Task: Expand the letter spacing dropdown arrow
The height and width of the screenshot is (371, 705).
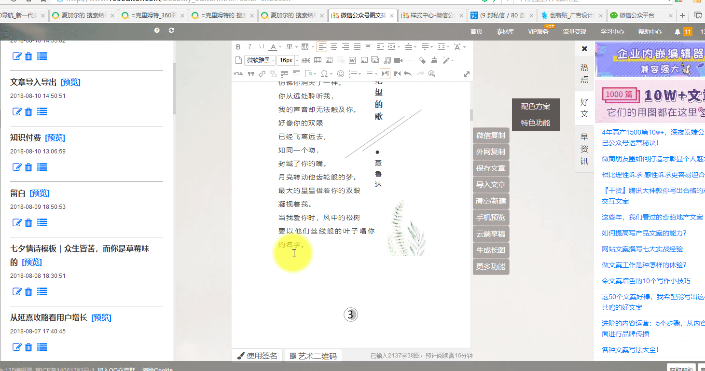Action: tap(464, 47)
